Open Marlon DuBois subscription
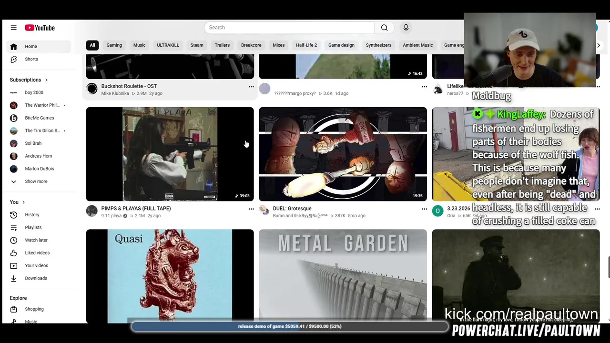This screenshot has height=343, width=610. pos(38,169)
